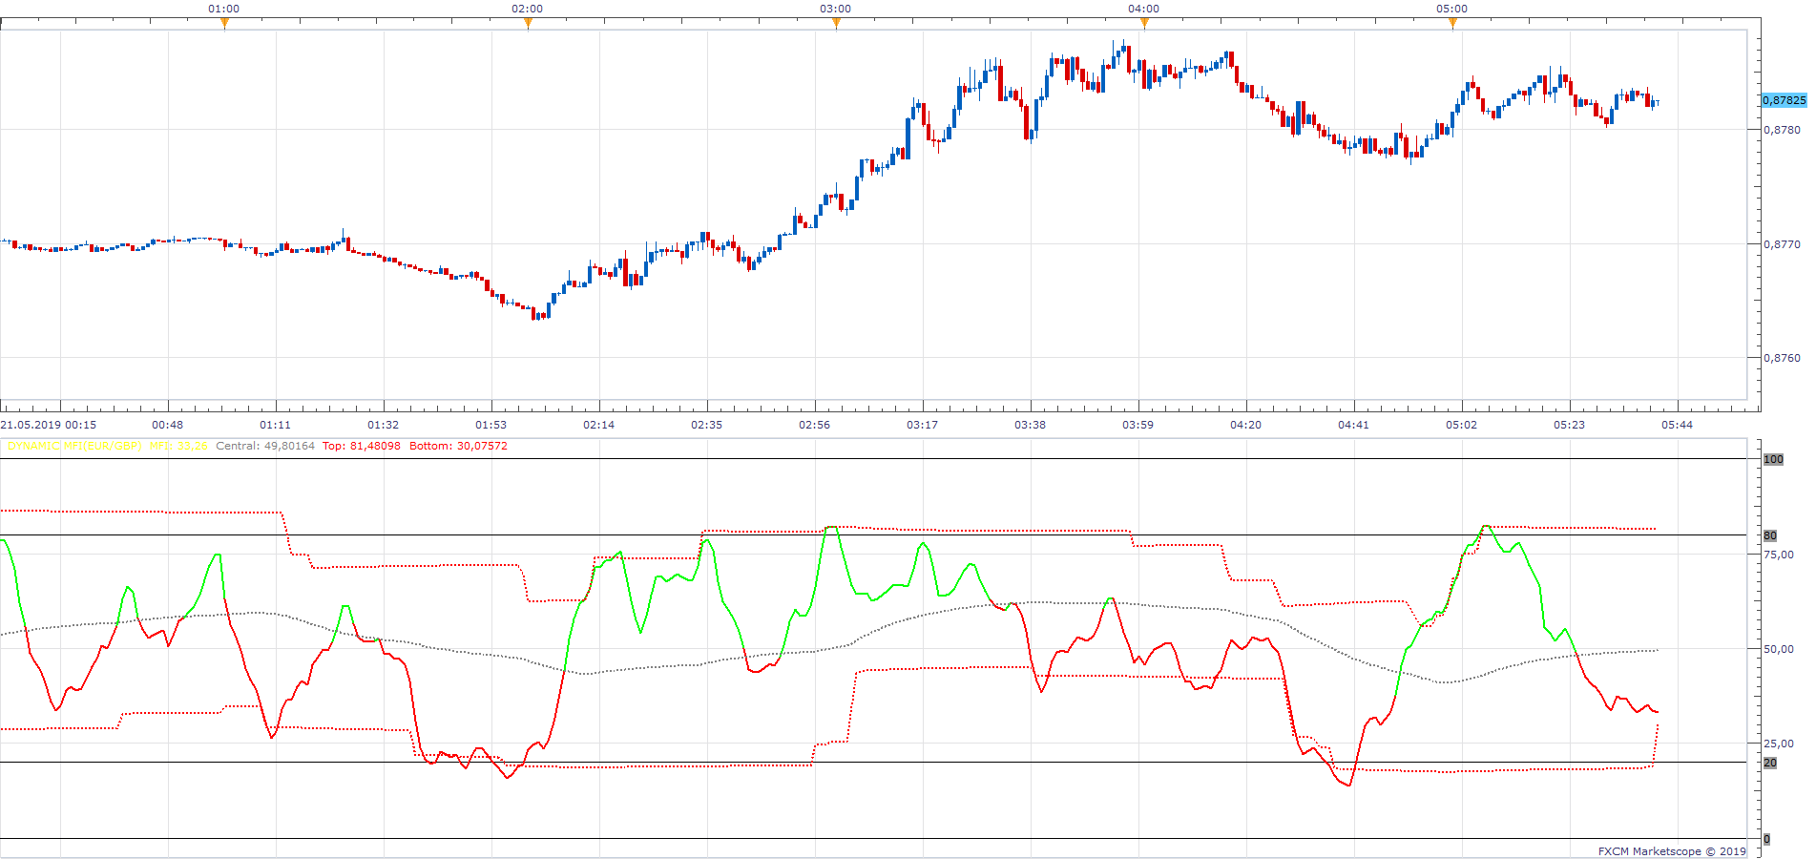The width and height of the screenshot is (1816, 859).
Task: Click the Central: 49,80164 value label
Action: pyautogui.click(x=265, y=446)
